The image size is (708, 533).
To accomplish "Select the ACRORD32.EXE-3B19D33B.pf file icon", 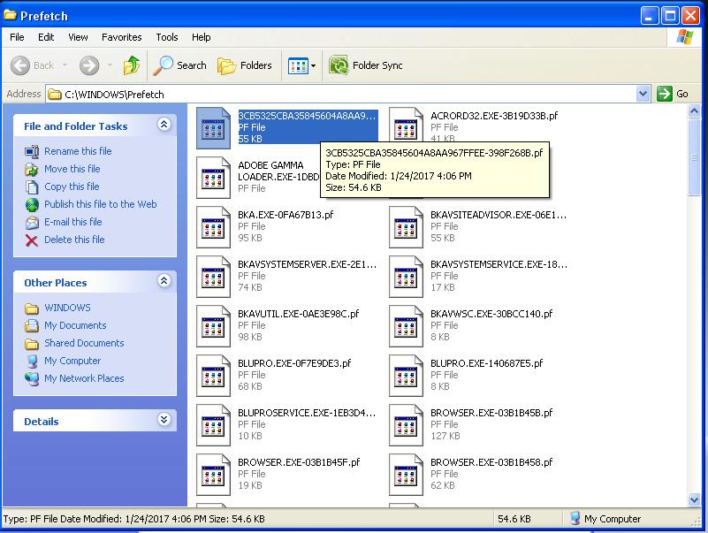I will pos(407,127).
